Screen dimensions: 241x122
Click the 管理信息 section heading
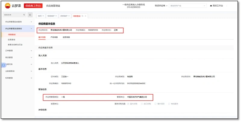pos(42,89)
